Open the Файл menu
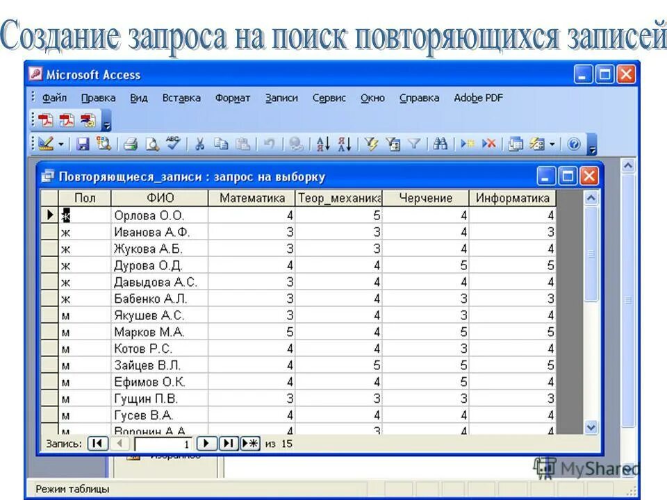Viewport: 667px width, 500px height. [54, 98]
